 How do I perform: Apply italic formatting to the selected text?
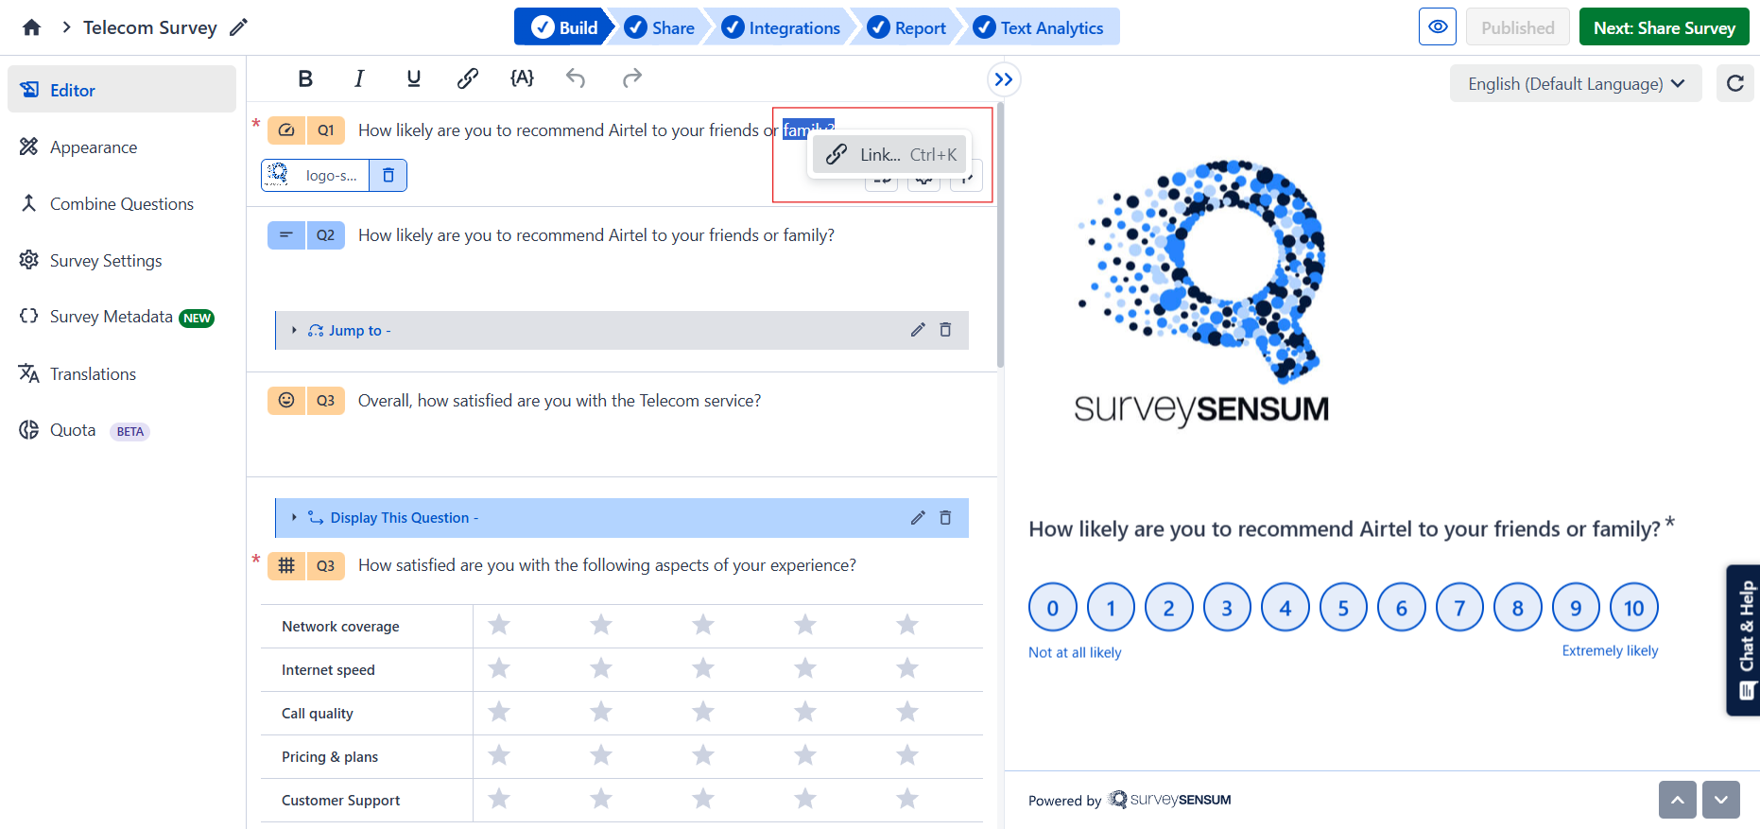pyautogui.click(x=359, y=78)
